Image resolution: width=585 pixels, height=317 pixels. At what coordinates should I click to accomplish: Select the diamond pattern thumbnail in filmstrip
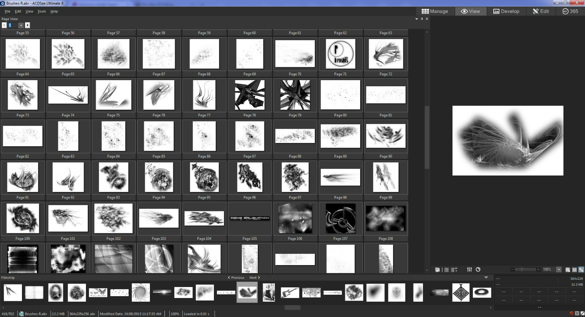tap(461, 293)
